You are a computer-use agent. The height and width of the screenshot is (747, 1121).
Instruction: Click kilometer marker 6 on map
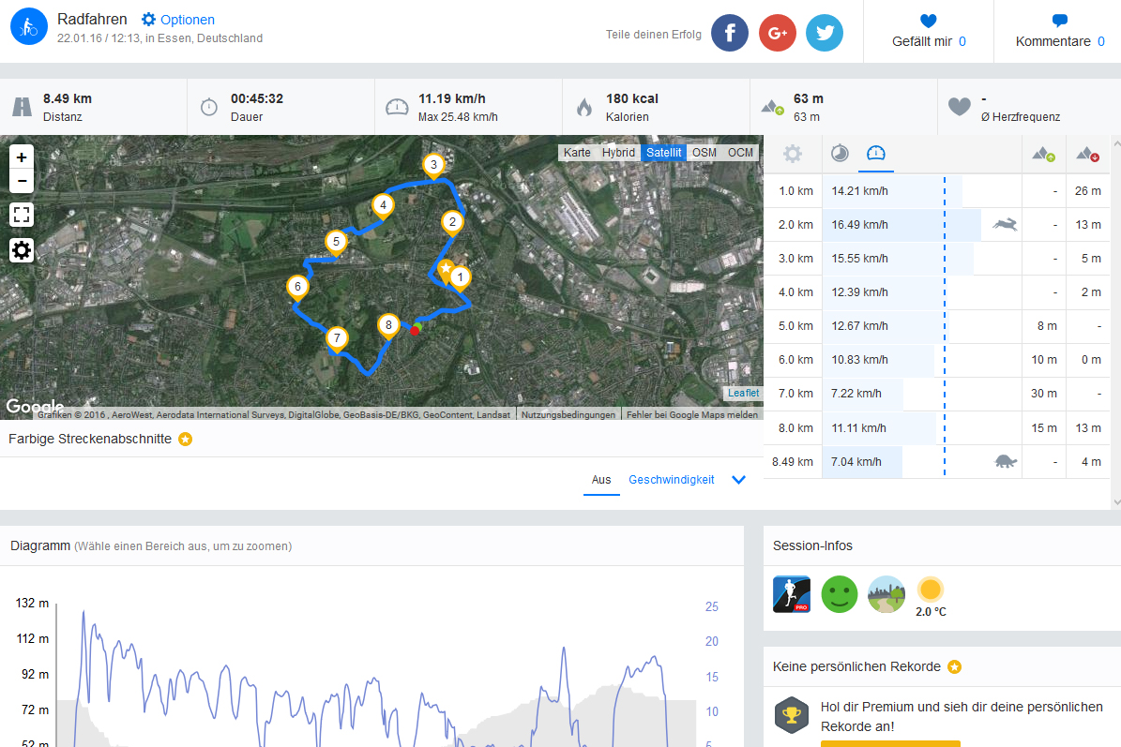click(x=297, y=288)
